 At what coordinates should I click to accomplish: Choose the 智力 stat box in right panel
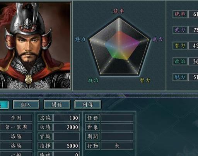tap(180, 46)
